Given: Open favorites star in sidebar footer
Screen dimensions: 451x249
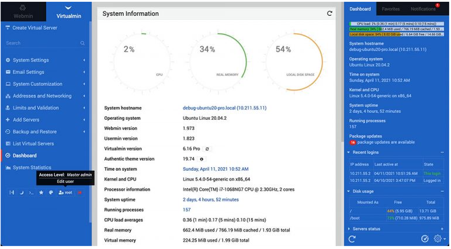Looking at the screenshot, I should (41, 192).
